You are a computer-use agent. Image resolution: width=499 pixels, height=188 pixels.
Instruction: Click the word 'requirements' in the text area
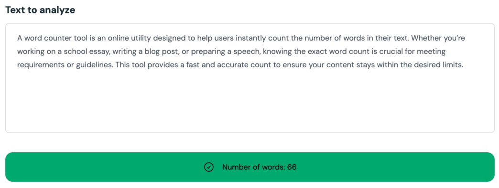(x=35, y=65)
